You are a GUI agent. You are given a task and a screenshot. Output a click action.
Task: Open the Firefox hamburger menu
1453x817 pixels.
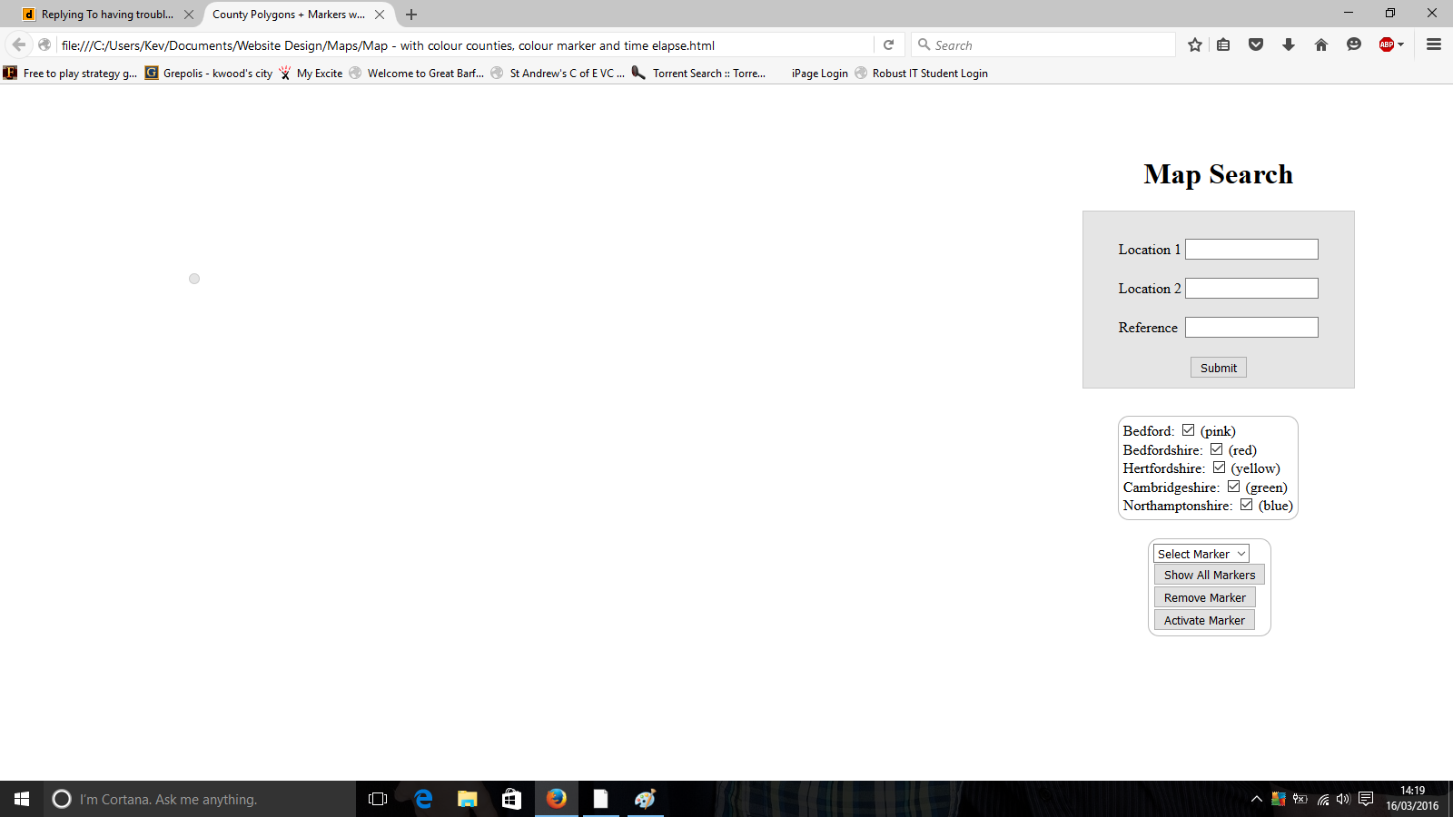pyautogui.click(x=1435, y=44)
